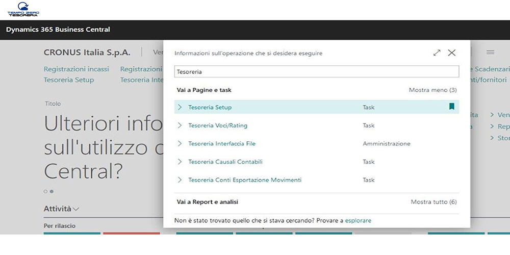
Task: Open Registrazioni incassi menu item
Action: (x=76, y=69)
